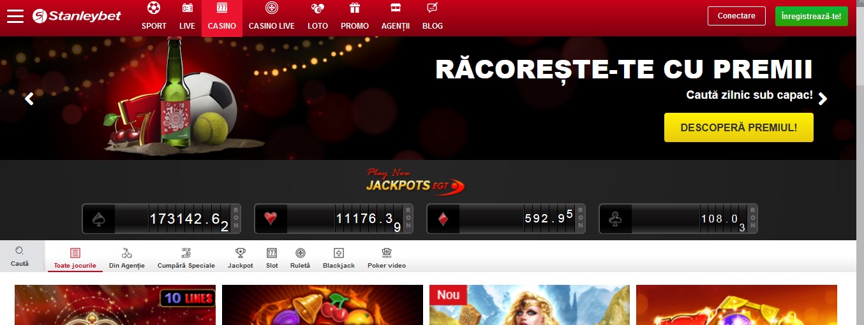This screenshot has width=864, height=325.
Task: Select the Din Agenție tab label
Action: coord(127,265)
